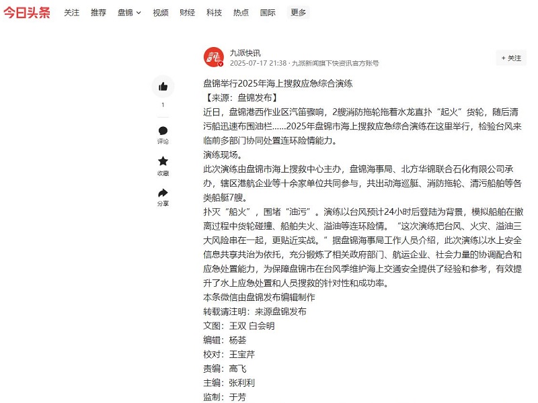Open the 热点 channel
The width and height of the screenshot is (538, 403).
point(241,12)
